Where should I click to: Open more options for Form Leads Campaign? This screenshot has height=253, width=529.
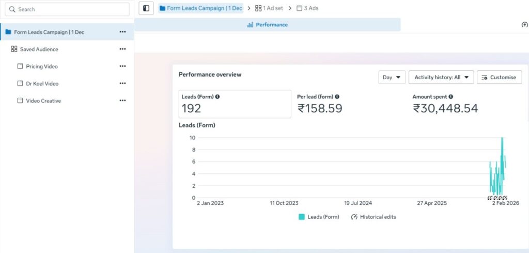[122, 32]
